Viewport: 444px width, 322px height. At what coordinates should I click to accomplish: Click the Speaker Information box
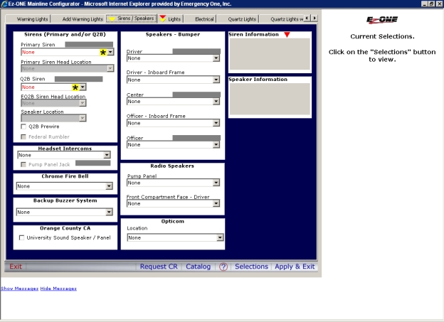pos(270,99)
